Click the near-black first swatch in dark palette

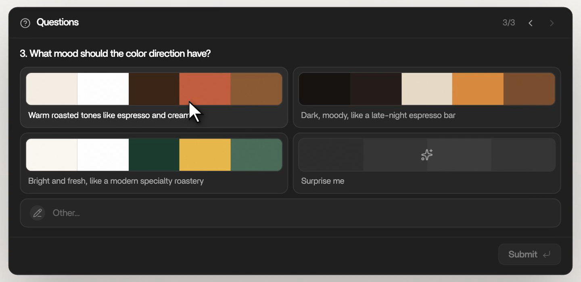pyautogui.click(x=324, y=89)
